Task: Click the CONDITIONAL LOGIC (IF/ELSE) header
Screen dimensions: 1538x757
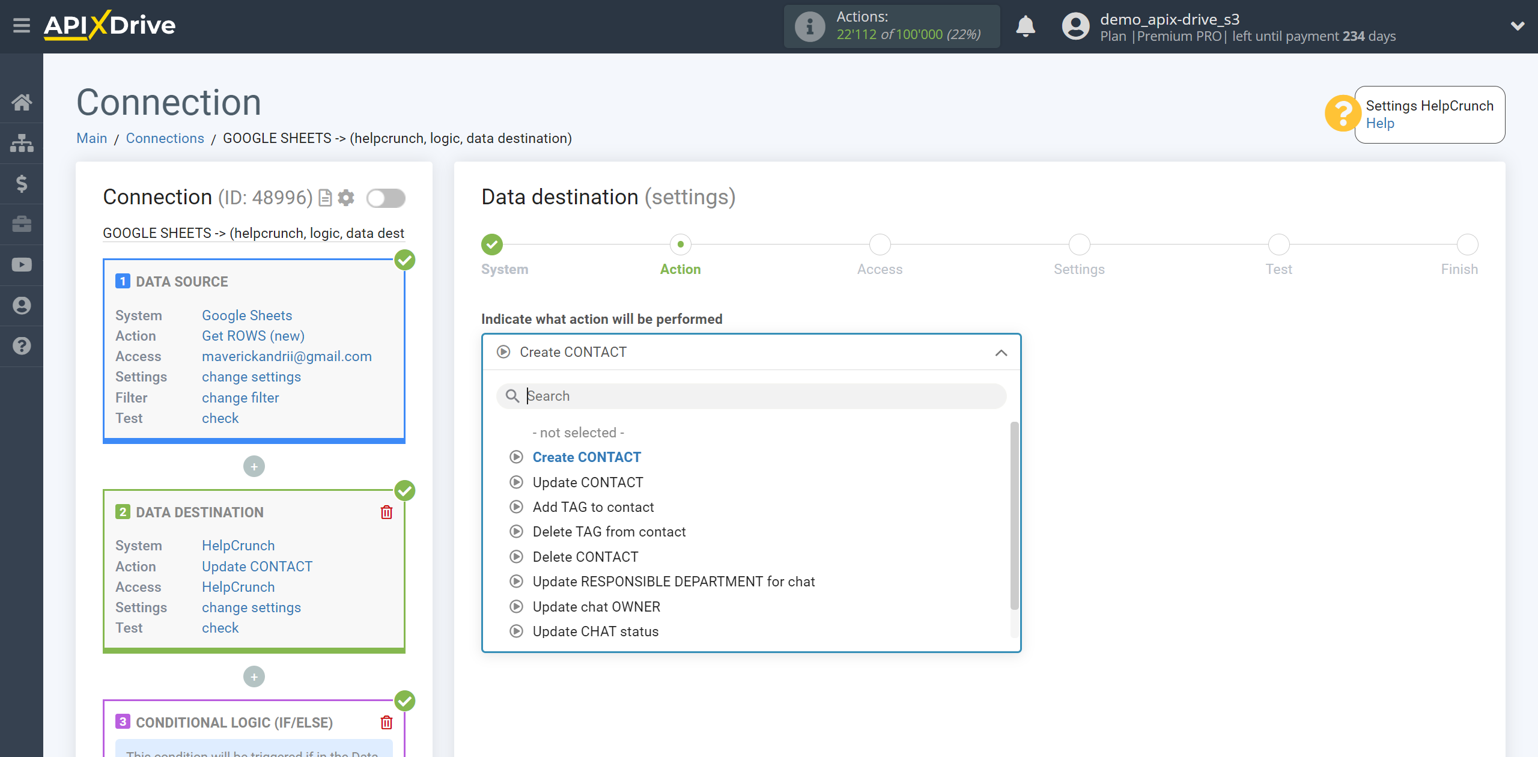Action: [234, 722]
